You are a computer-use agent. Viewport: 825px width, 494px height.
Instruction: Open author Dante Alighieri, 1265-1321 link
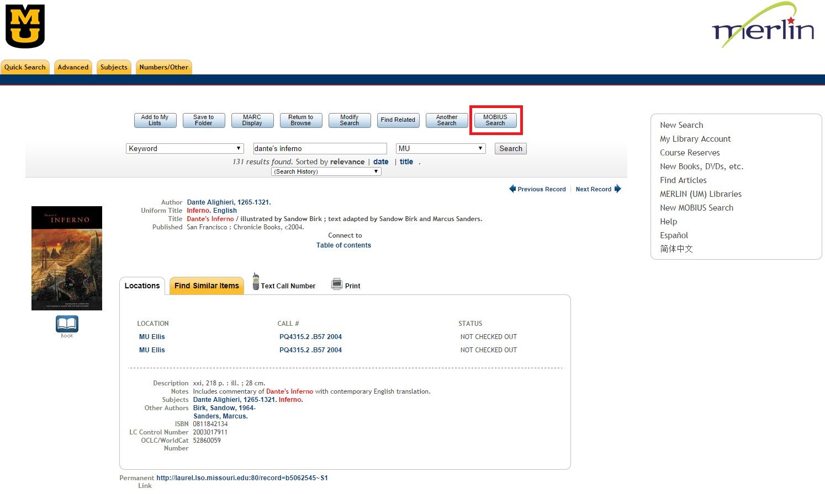point(229,202)
